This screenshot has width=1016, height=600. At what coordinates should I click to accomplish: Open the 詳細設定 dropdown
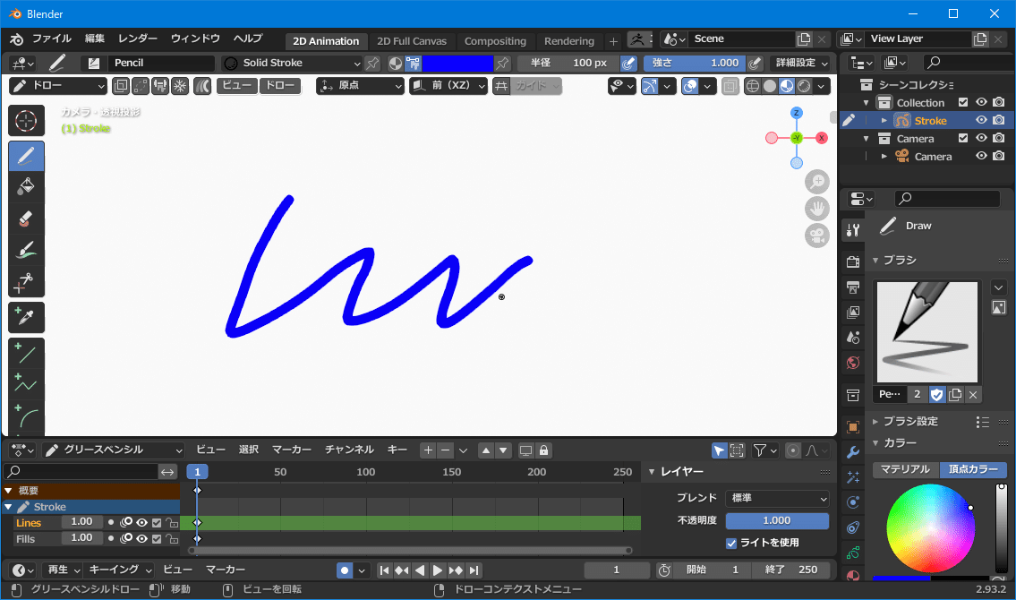(x=801, y=63)
